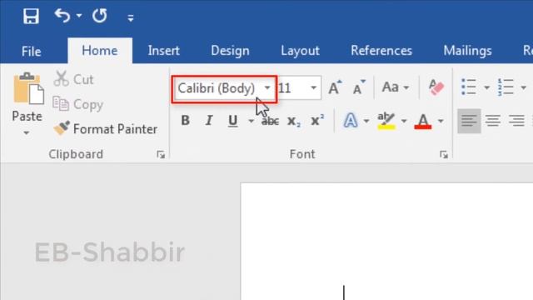The image size is (533, 300).
Task: Copy the selection
Action: point(78,104)
